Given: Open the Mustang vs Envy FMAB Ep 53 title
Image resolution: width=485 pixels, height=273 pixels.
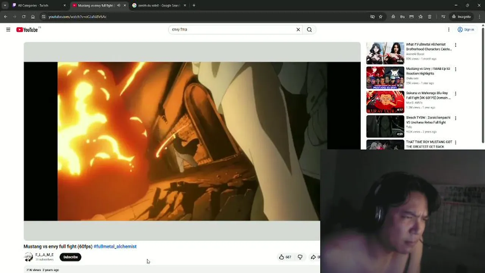Looking at the screenshot, I should coord(428,71).
